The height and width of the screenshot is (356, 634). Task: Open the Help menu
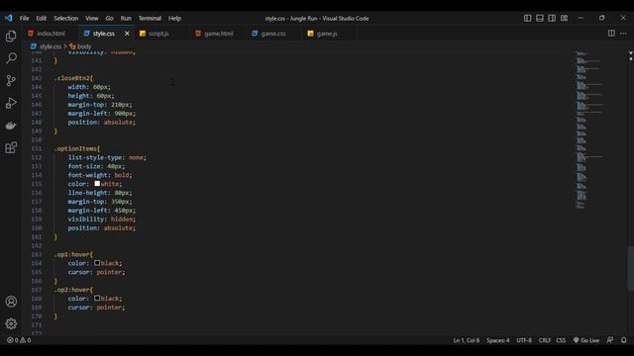(x=174, y=18)
